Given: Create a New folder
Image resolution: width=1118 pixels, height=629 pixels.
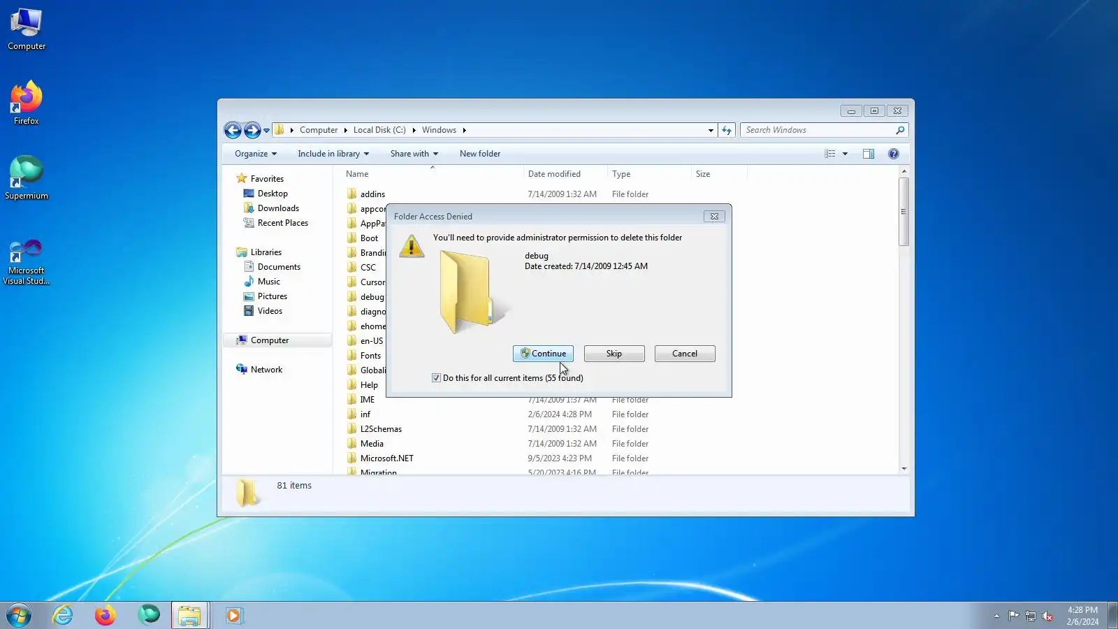Looking at the screenshot, I should (480, 154).
